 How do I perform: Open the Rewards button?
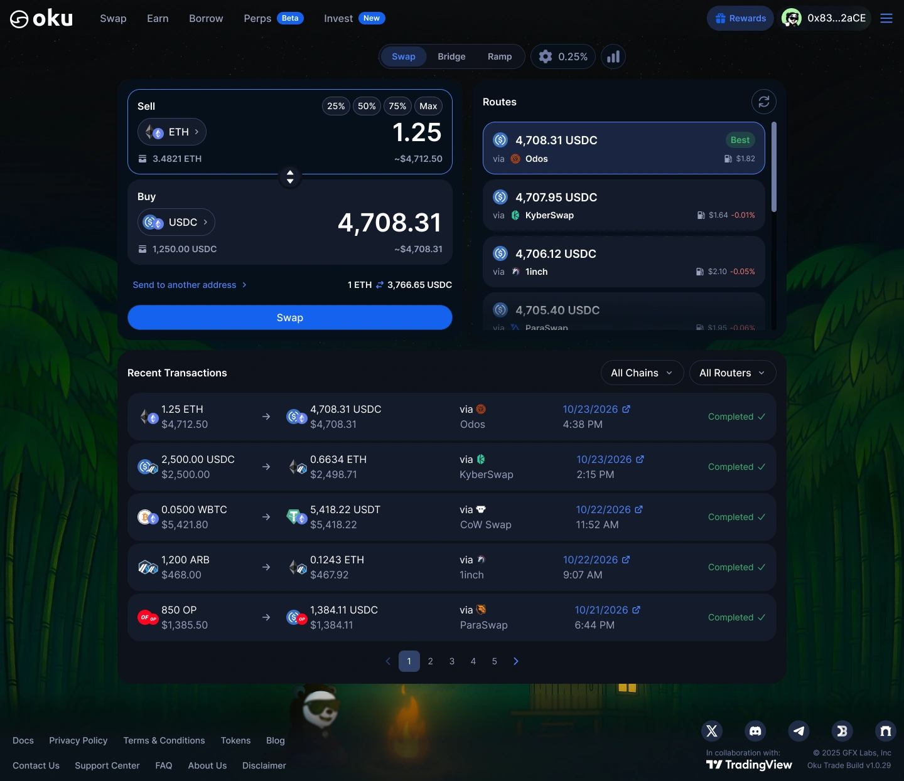click(740, 18)
